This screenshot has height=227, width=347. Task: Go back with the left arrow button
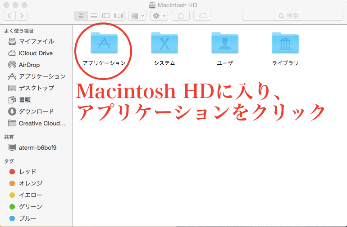(9, 16)
